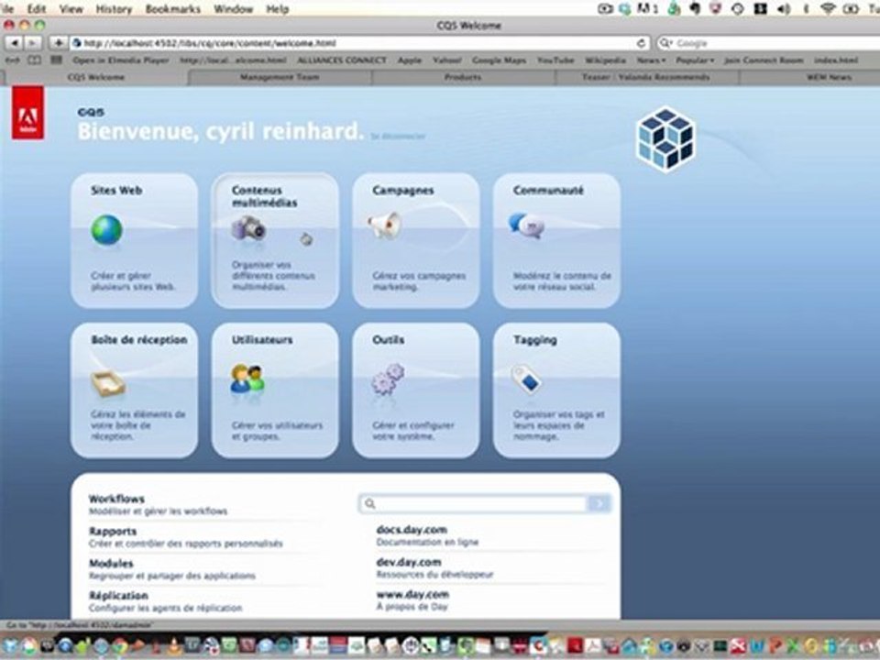Switch to Management Team tab
Viewport: 880px width, 660px height.
(x=280, y=77)
